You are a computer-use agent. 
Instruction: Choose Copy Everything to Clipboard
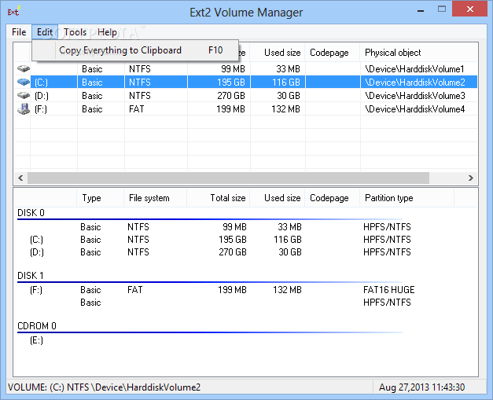[135, 50]
